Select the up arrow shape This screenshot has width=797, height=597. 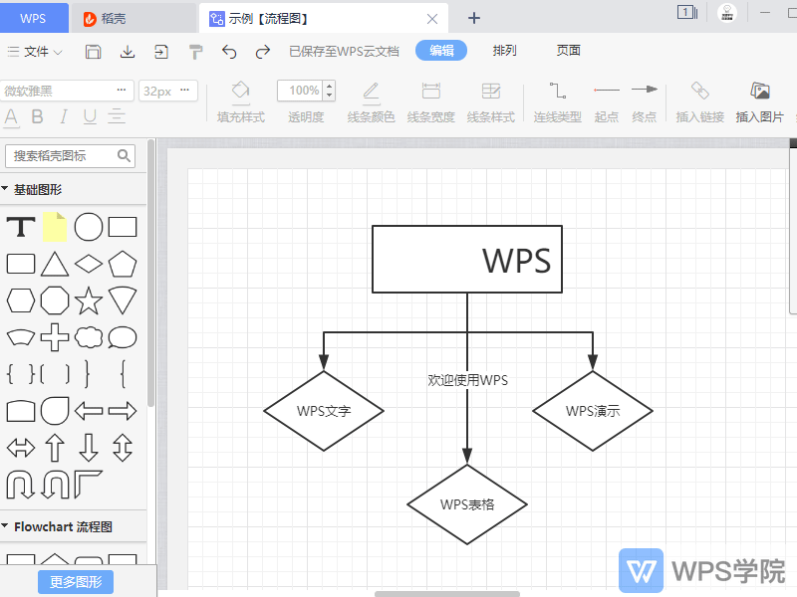[55, 447]
